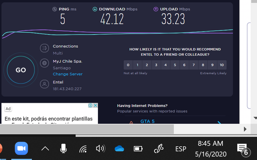Screen dimensions: 257x160
Task: Rate recommendation as 8
Action: (x=203, y=65)
